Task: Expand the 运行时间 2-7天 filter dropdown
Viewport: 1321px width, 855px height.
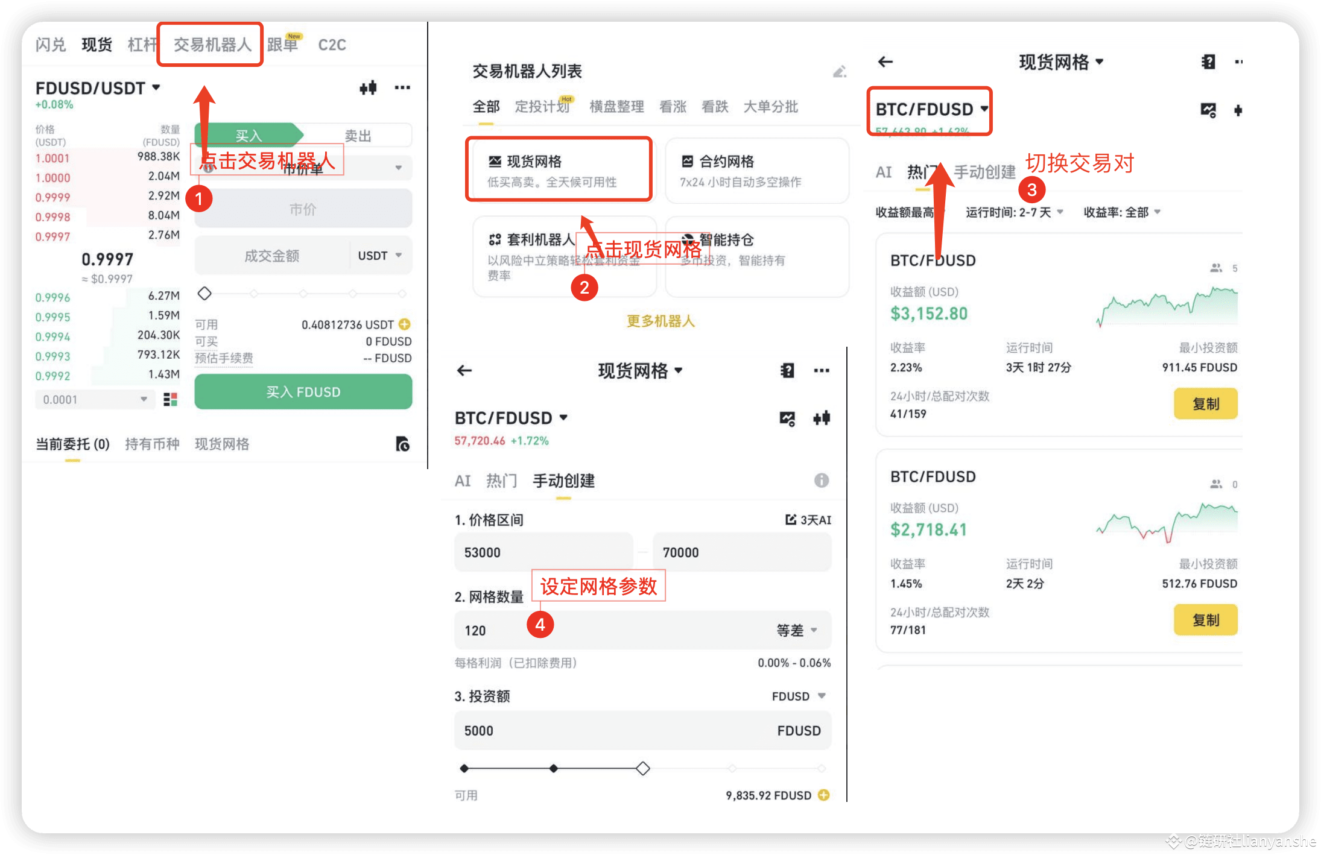Action: coord(1014,212)
